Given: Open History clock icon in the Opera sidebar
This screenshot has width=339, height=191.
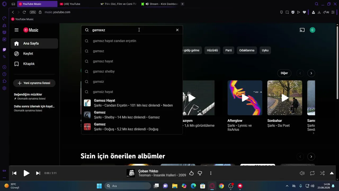Looking at the screenshot, I should click(4, 74).
